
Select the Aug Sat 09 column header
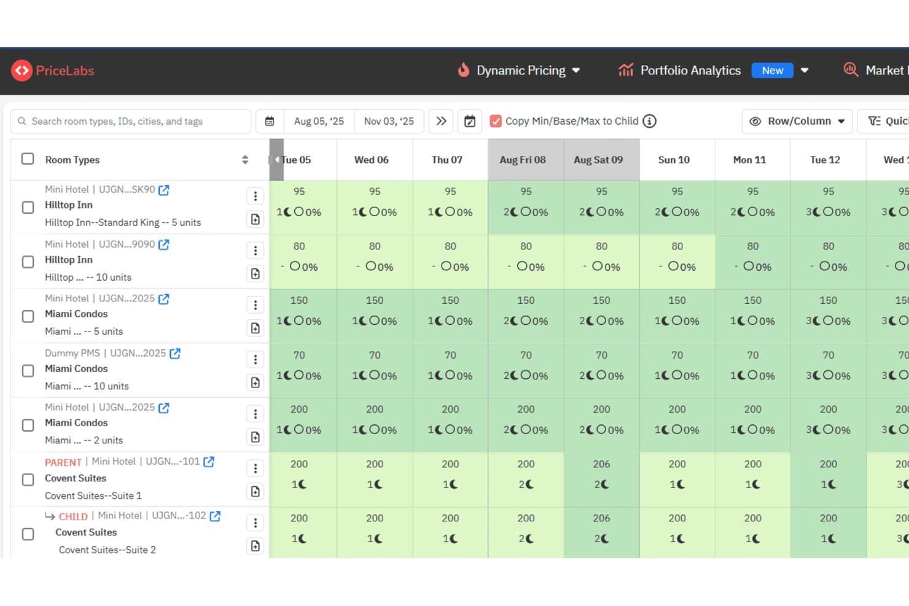[x=601, y=160]
